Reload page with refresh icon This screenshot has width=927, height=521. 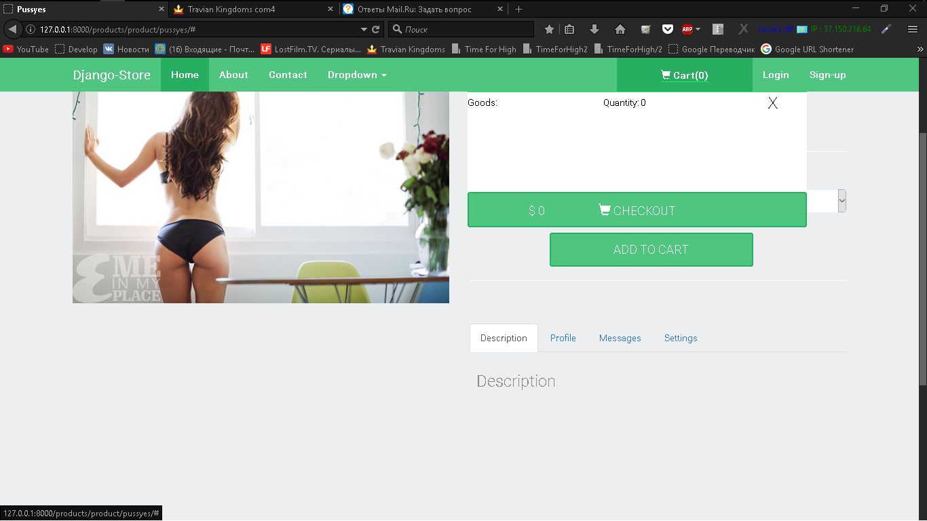pyautogui.click(x=376, y=29)
